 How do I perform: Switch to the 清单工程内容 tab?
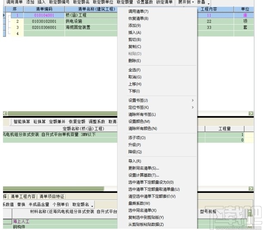(23, 196)
